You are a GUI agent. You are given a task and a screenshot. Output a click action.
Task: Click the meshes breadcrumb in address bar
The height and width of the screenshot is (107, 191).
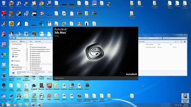click(x=48, y=38)
